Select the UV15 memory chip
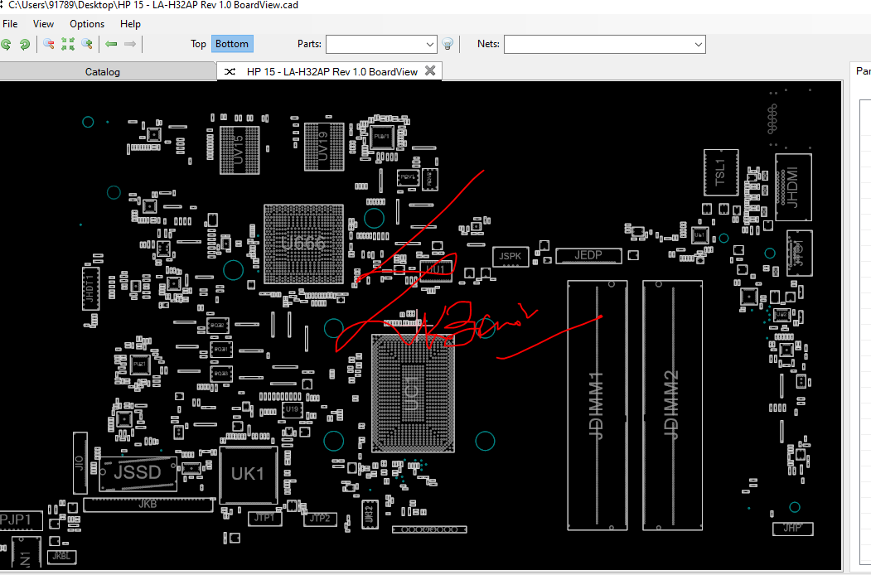Screen dimensions: 871x575 click(240, 150)
